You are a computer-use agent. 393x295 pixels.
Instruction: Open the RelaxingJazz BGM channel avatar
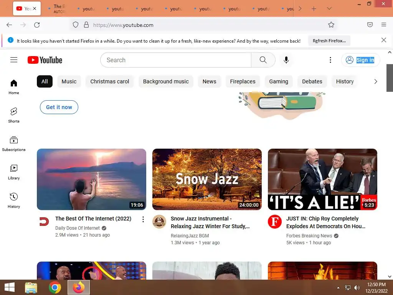pos(159,222)
